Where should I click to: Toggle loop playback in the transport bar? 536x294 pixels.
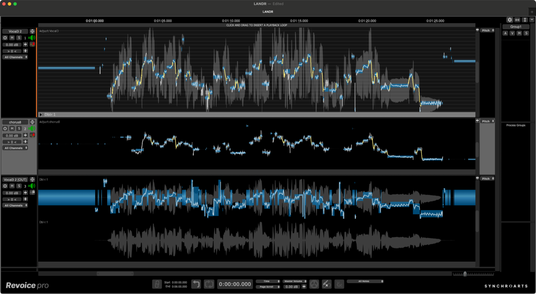tap(209, 284)
